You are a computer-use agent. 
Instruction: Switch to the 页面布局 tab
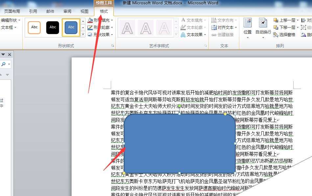coord(12,11)
